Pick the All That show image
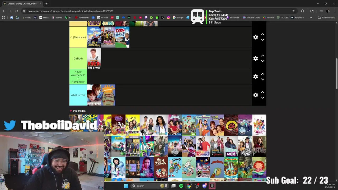Image resolution: width=338 pixels, height=190 pixels. [x=231, y=125]
